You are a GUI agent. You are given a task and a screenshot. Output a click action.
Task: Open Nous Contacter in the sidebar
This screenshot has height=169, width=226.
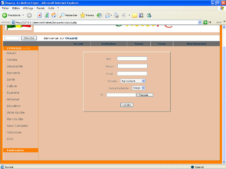[x=18, y=126]
